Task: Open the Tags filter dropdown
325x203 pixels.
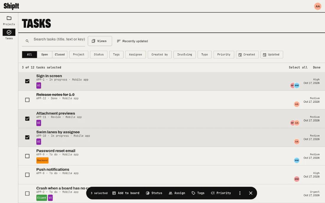Action: tap(116, 55)
